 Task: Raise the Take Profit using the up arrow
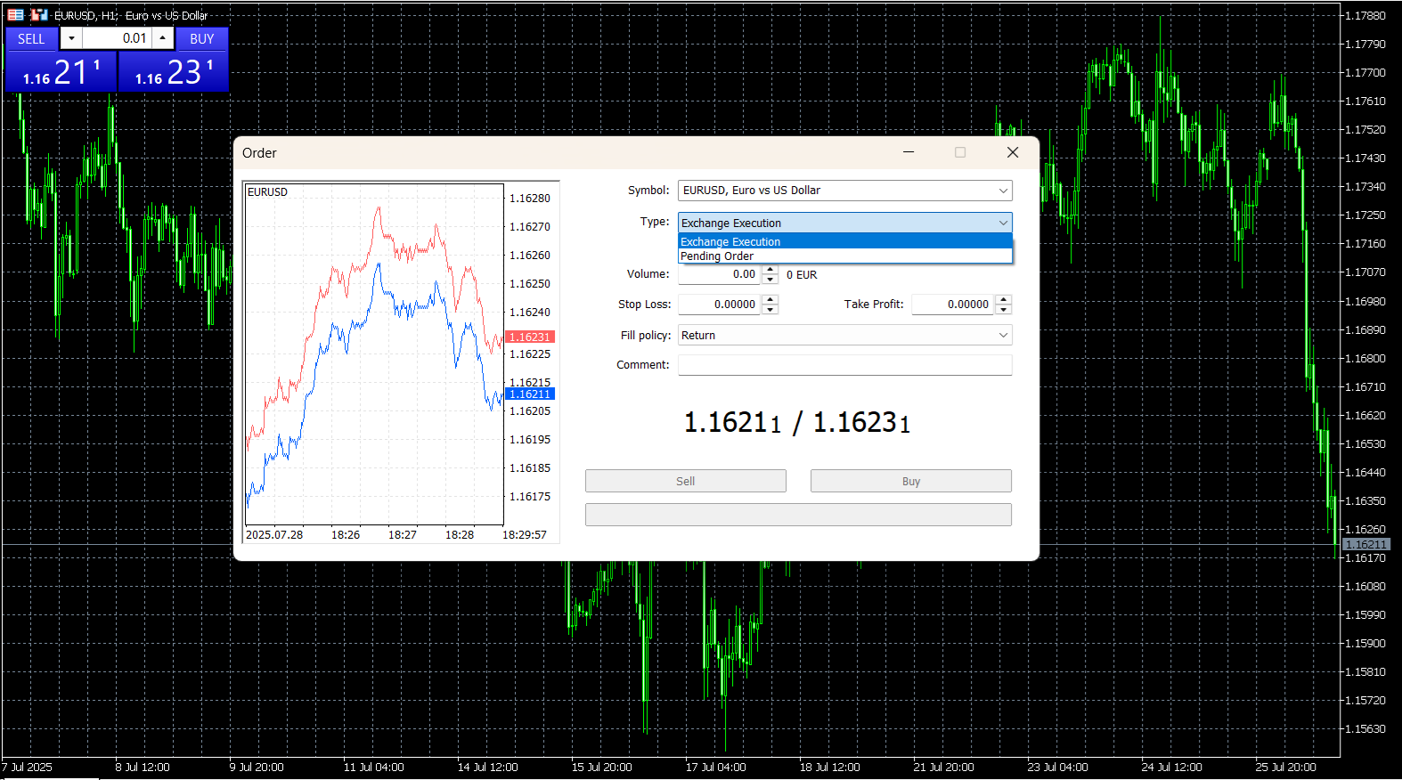coord(1004,299)
